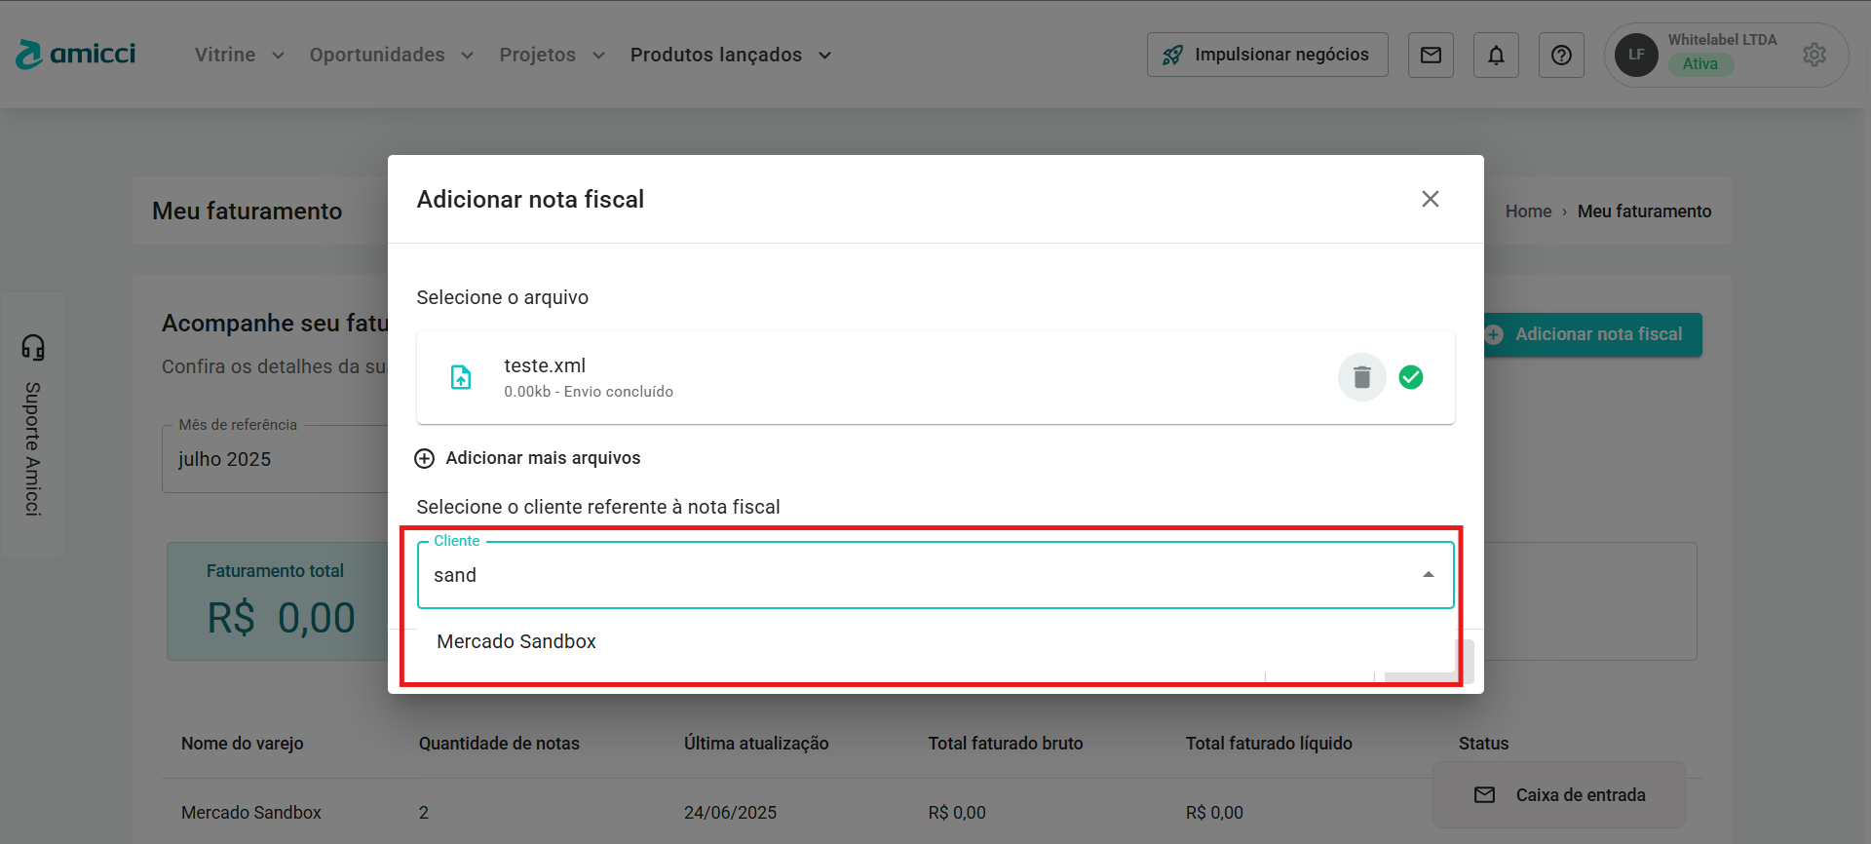This screenshot has height=844, width=1871.
Task: Open the mail messages icon in header
Action: click(1431, 56)
